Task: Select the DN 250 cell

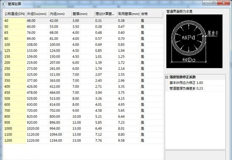Action: (x=15, y=69)
